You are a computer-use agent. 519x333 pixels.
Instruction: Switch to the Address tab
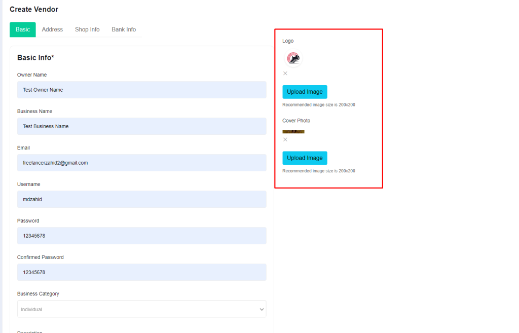pos(52,29)
